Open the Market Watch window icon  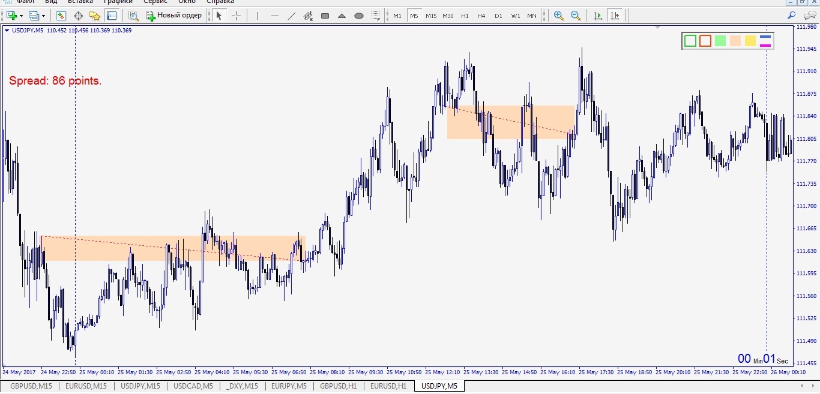pyautogui.click(x=61, y=16)
